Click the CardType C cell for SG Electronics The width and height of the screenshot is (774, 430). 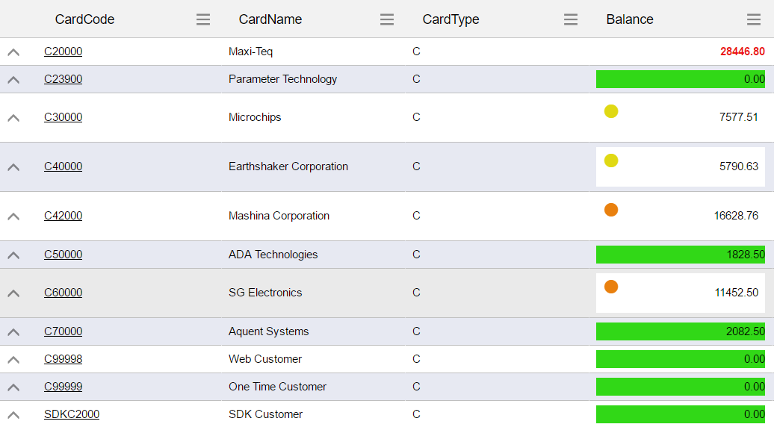click(416, 293)
